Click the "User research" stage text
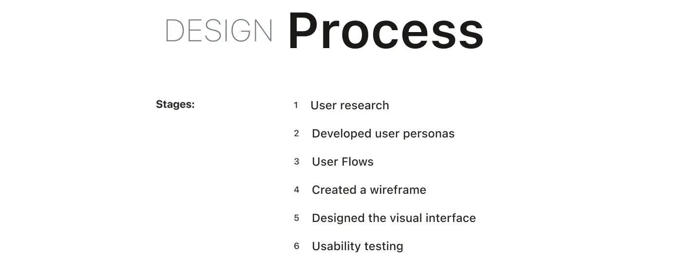Image resolution: width=682 pixels, height=255 pixels. coord(350,105)
